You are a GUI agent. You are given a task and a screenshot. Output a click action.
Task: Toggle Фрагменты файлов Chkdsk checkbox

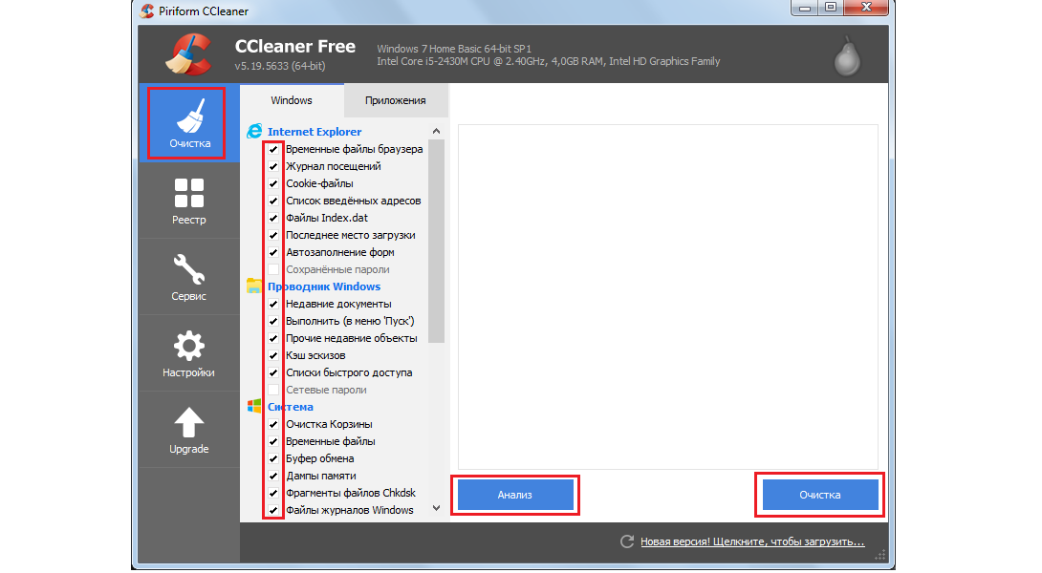click(x=273, y=494)
